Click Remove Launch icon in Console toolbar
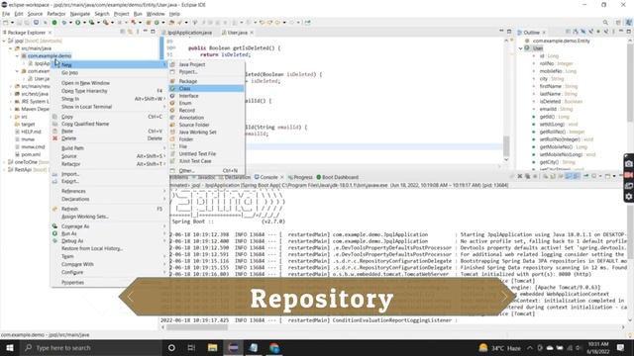The image size is (634, 356). point(520,176)
